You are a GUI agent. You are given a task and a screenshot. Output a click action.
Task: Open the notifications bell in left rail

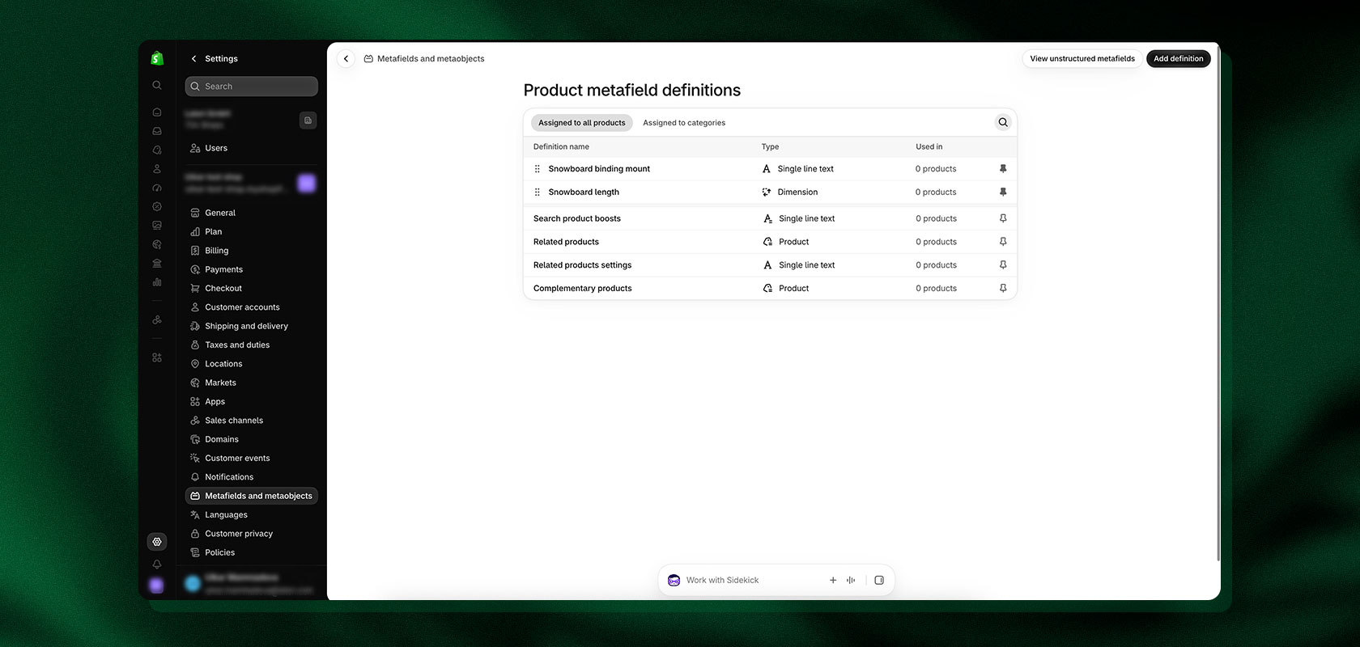(157, 565)
